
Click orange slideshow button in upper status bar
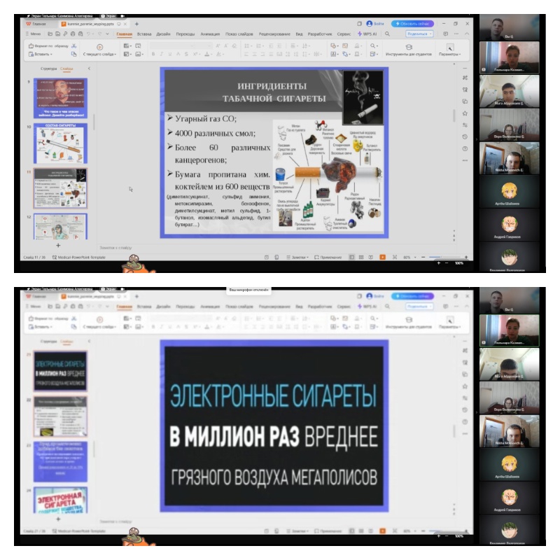click(x=382, y=257)
